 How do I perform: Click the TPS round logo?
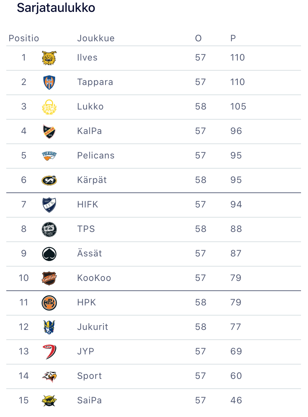click(49, 229)
